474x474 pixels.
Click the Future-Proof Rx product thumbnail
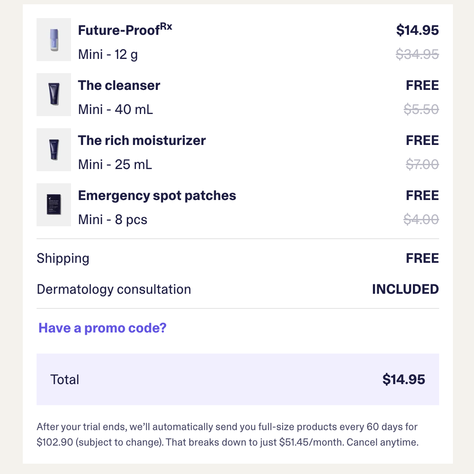tap(54, 40)
